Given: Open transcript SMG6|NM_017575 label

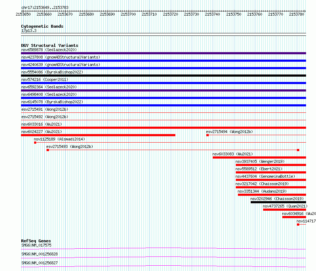Looking at the screenshot, I should tap(36, 245).
